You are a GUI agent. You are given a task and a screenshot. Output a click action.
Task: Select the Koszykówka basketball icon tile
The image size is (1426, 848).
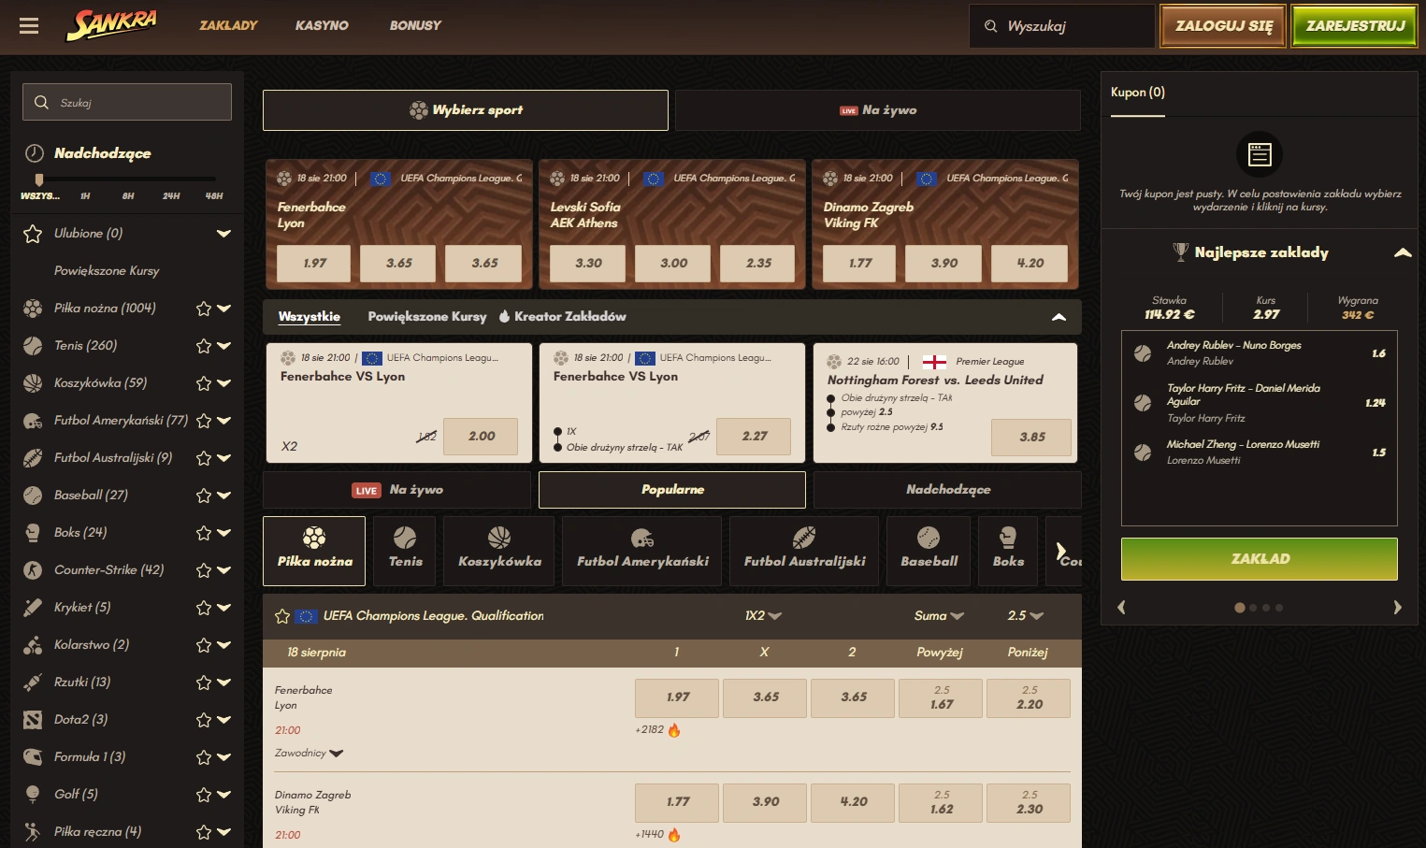pyautogui.click(x=499, y=551)
